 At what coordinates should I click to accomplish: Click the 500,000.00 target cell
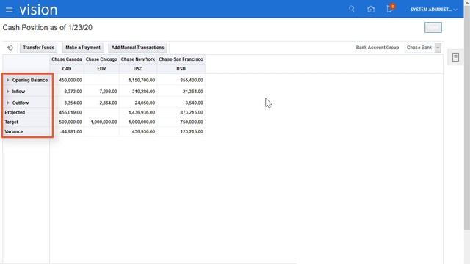click(x=67, y=122)
